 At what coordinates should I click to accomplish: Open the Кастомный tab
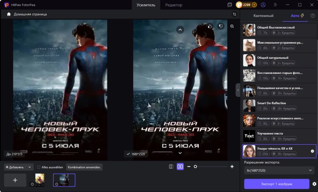263,16
